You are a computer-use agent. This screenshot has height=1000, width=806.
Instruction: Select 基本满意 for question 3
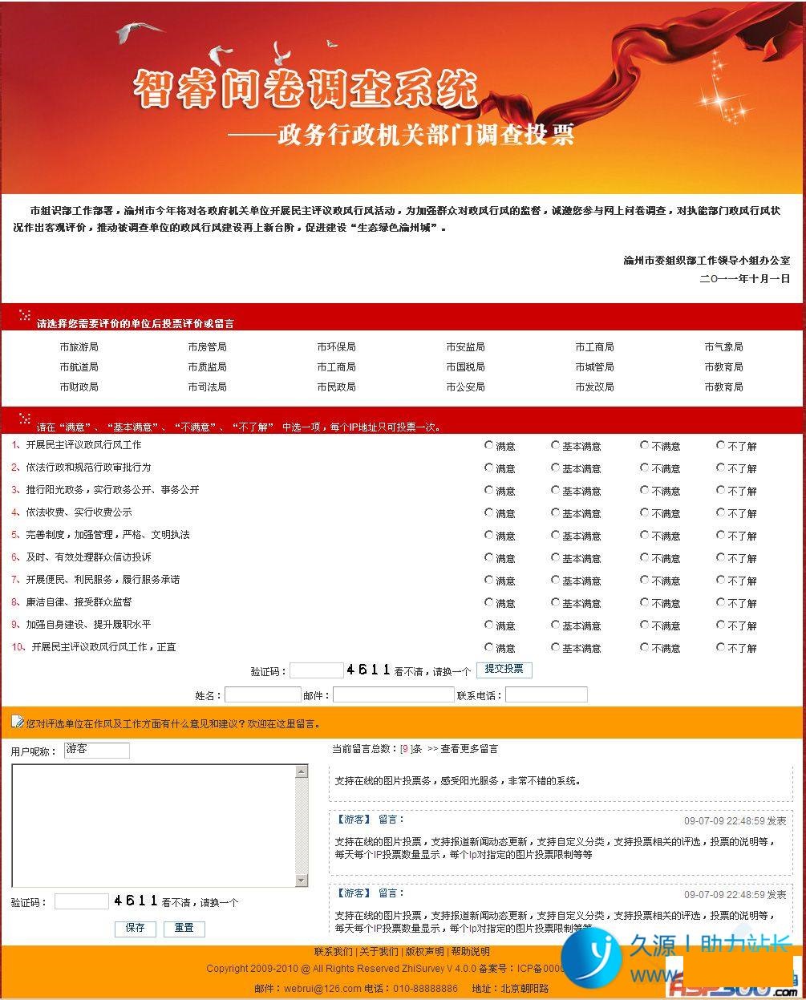tap(555, 490)
